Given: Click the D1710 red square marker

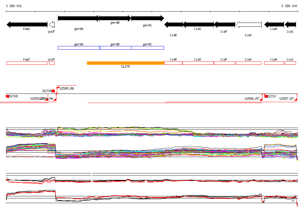Looking at the screenshot, I should click(266, 96).
